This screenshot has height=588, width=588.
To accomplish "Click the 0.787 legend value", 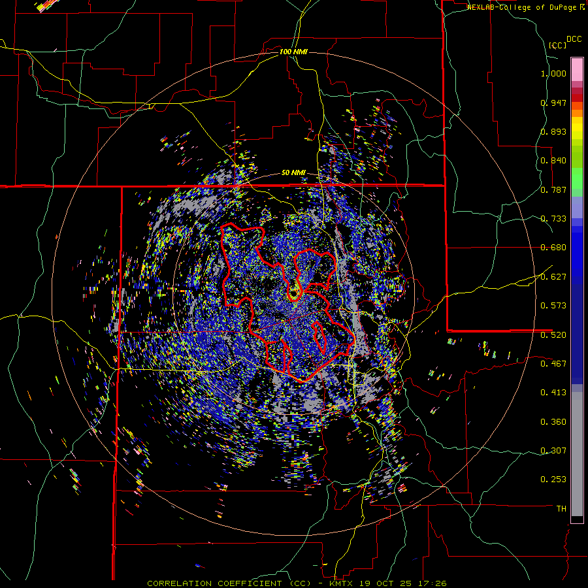I will pos(553,189).
